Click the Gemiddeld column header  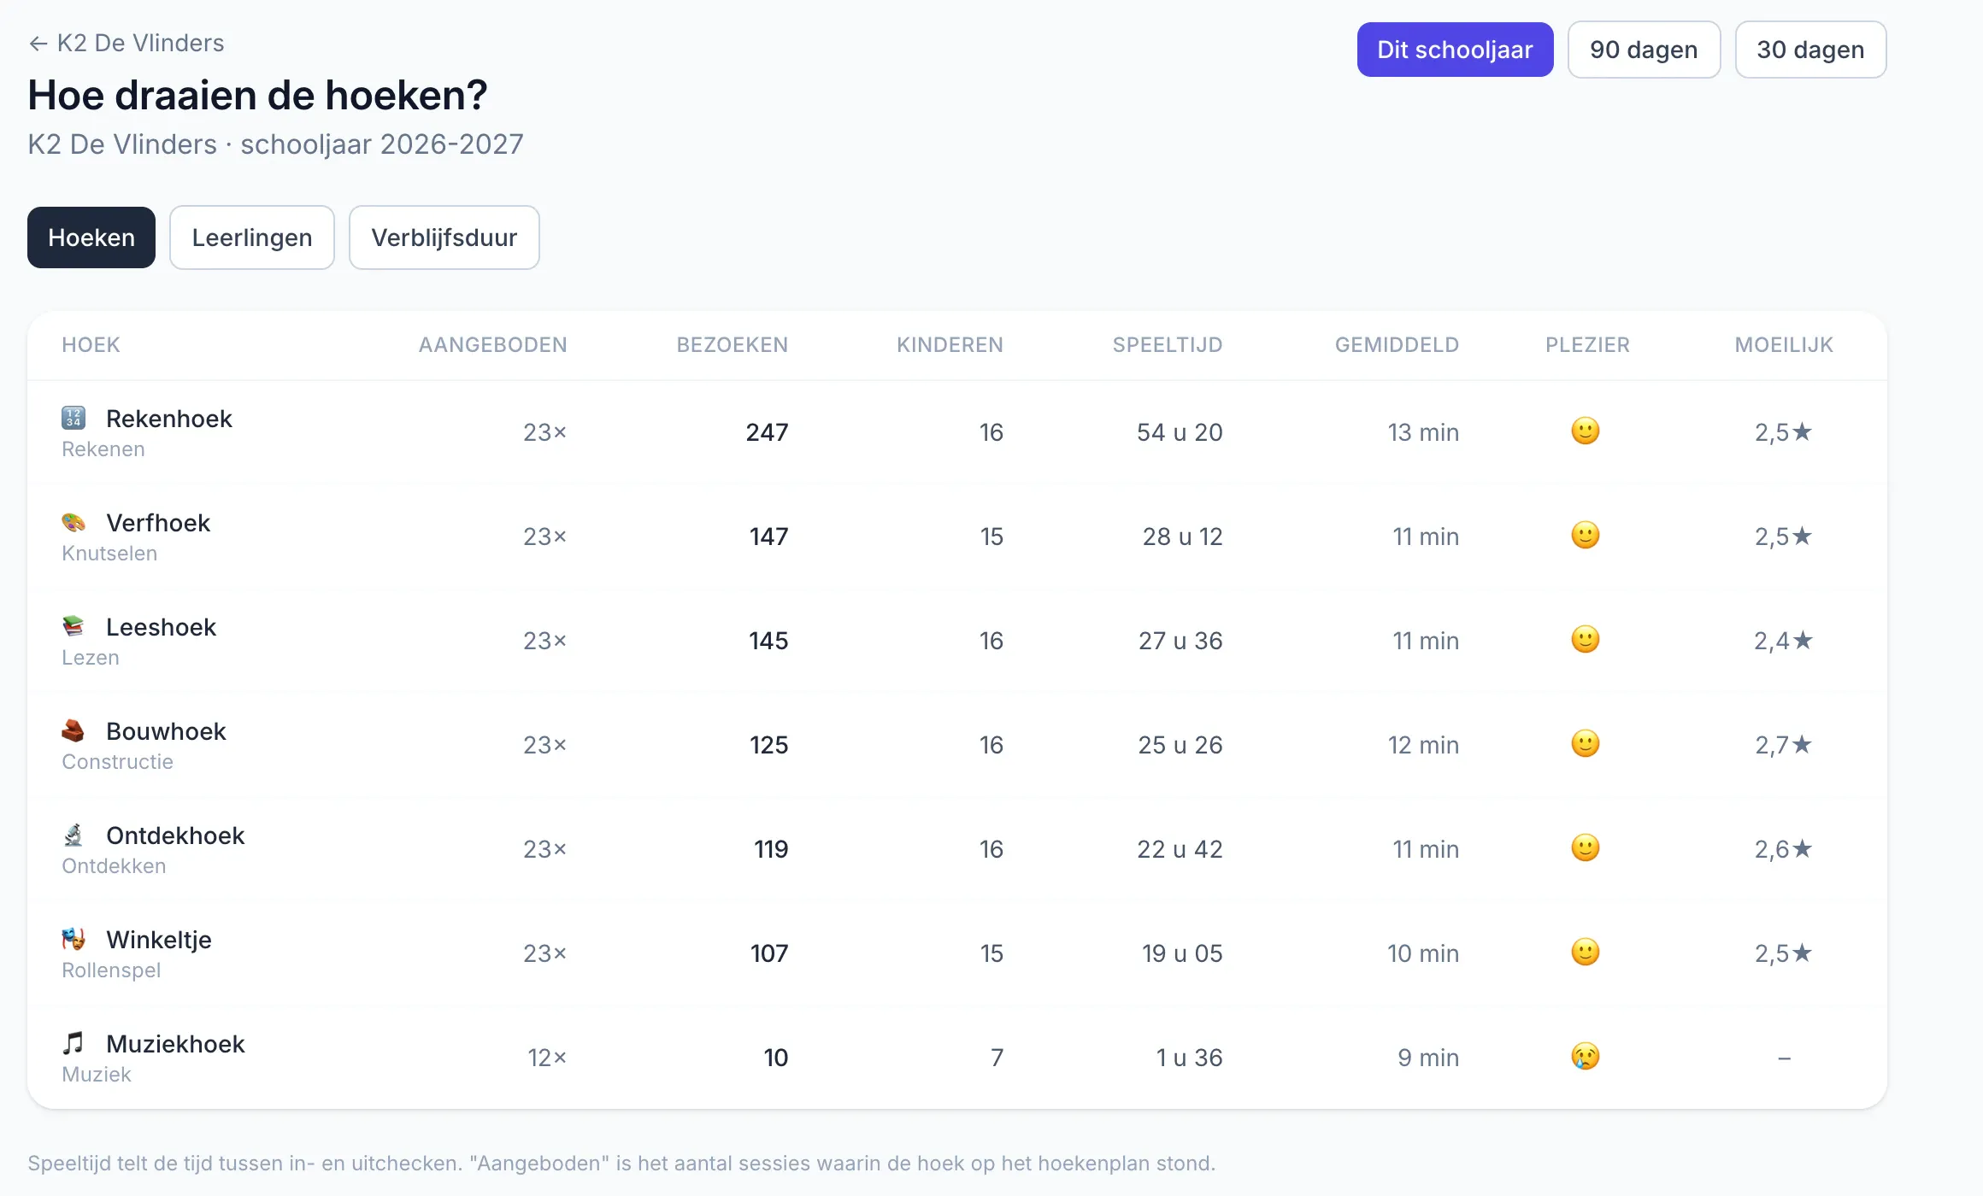[1397, 344]
